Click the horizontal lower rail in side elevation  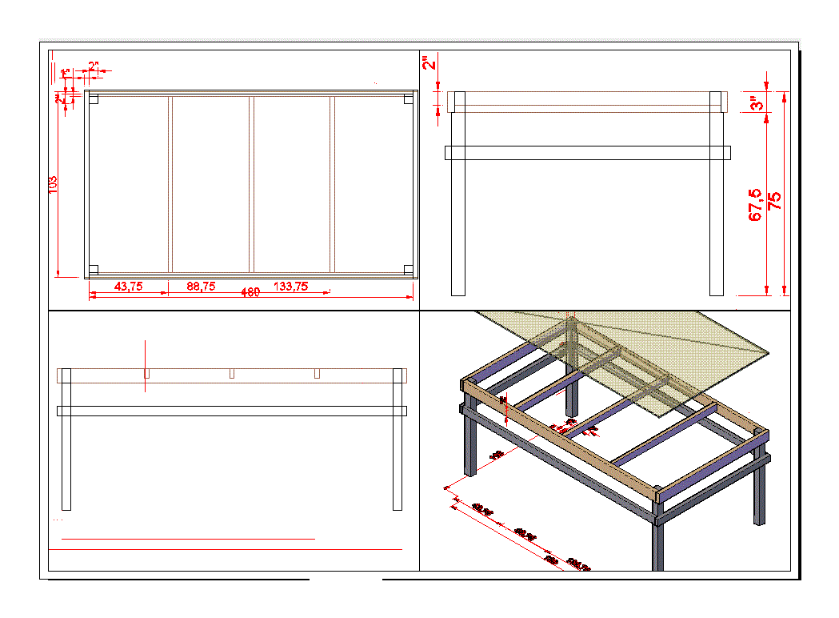click(x=588, y=153)
